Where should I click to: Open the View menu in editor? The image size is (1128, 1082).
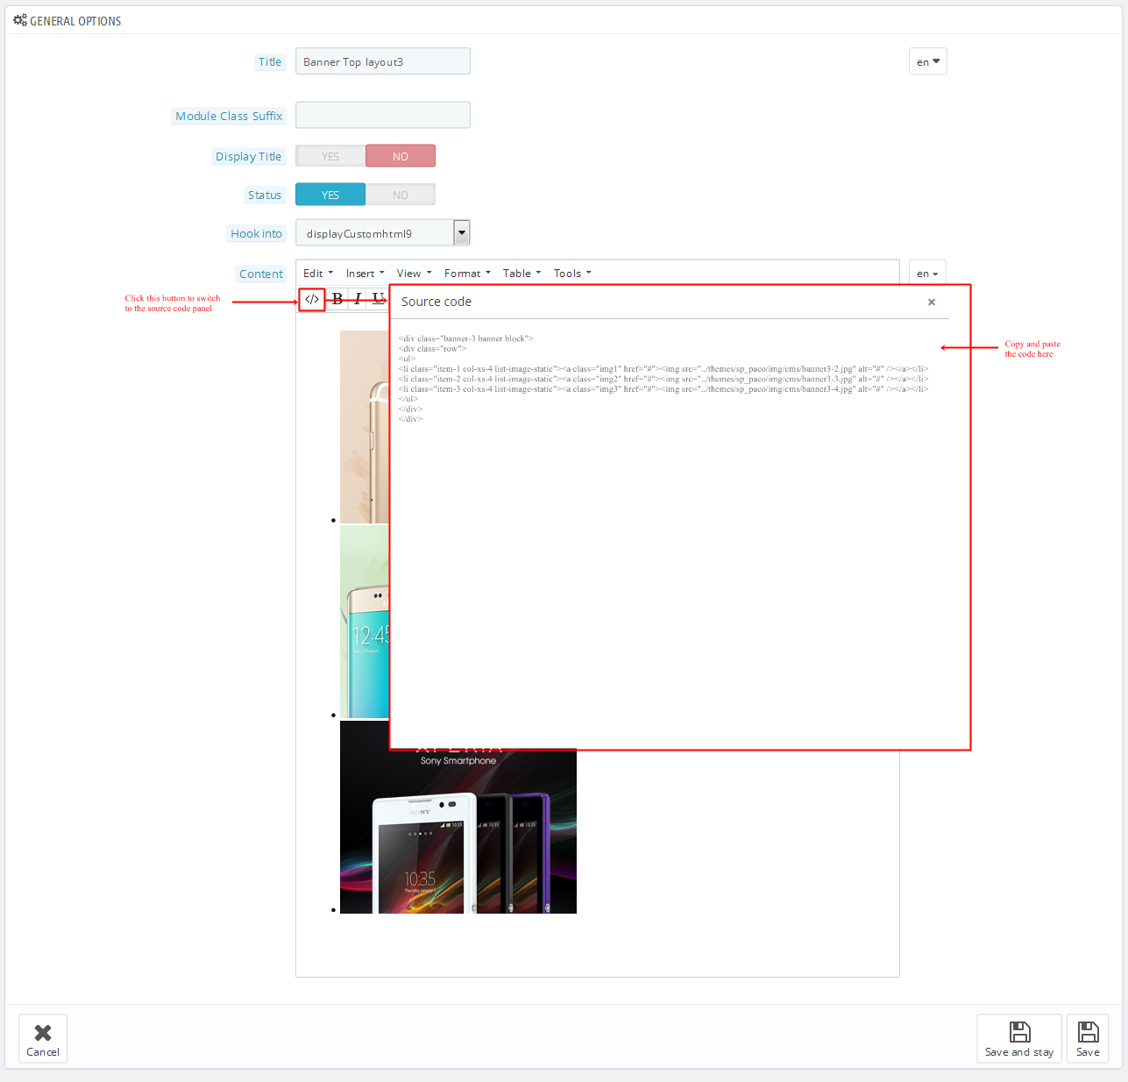coord(414,274)
